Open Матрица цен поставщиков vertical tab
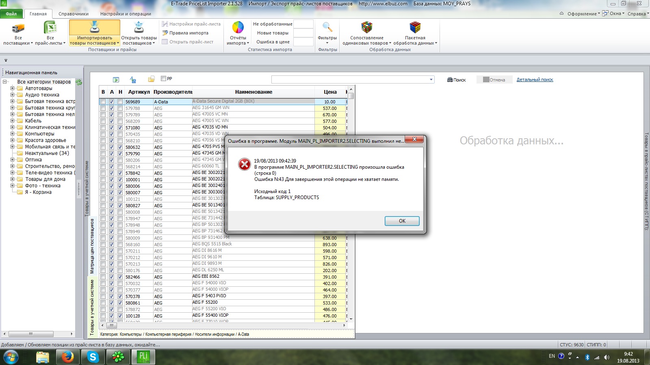650x365 pixels. 92,246
